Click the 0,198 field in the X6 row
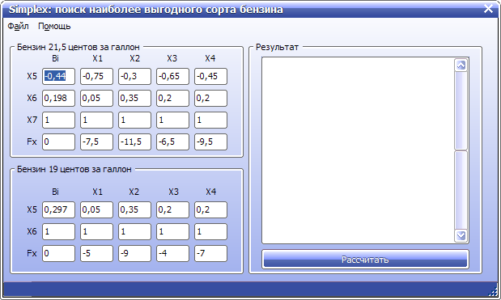The image size is (501, 300). click(58, 98)
